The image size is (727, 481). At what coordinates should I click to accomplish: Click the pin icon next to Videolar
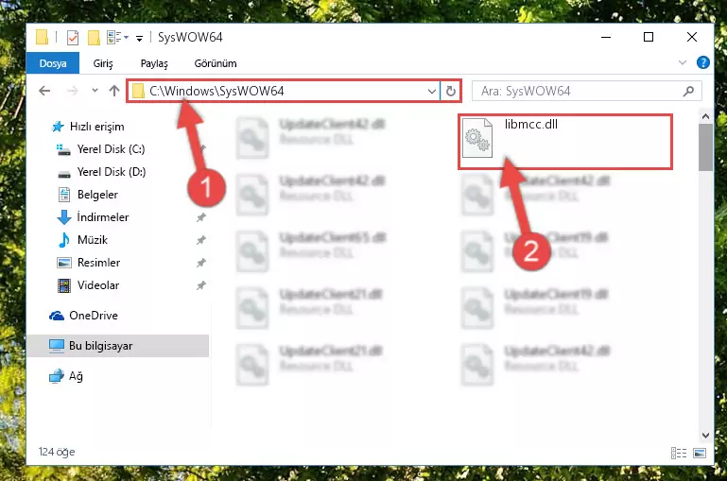[x=200, y=285]
